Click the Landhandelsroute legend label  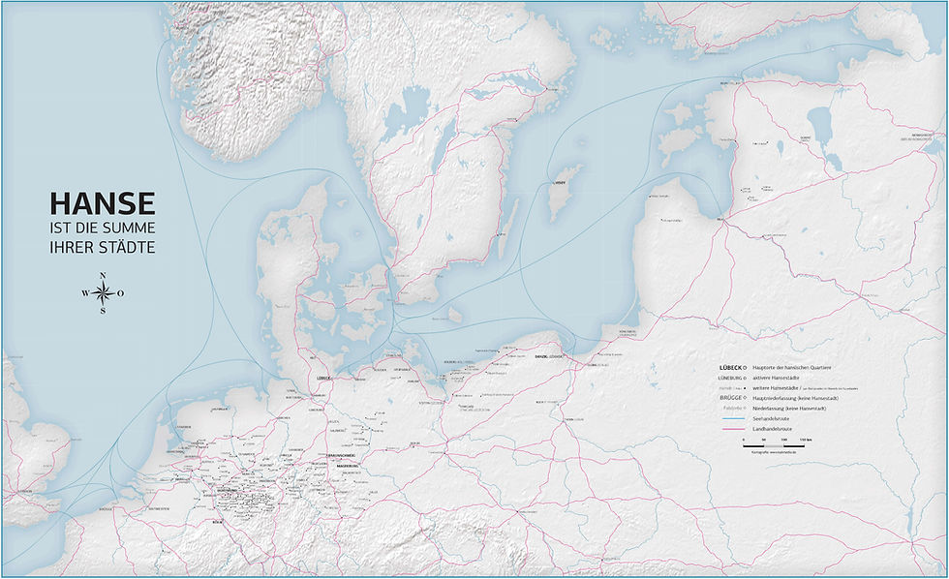[773, 429]
